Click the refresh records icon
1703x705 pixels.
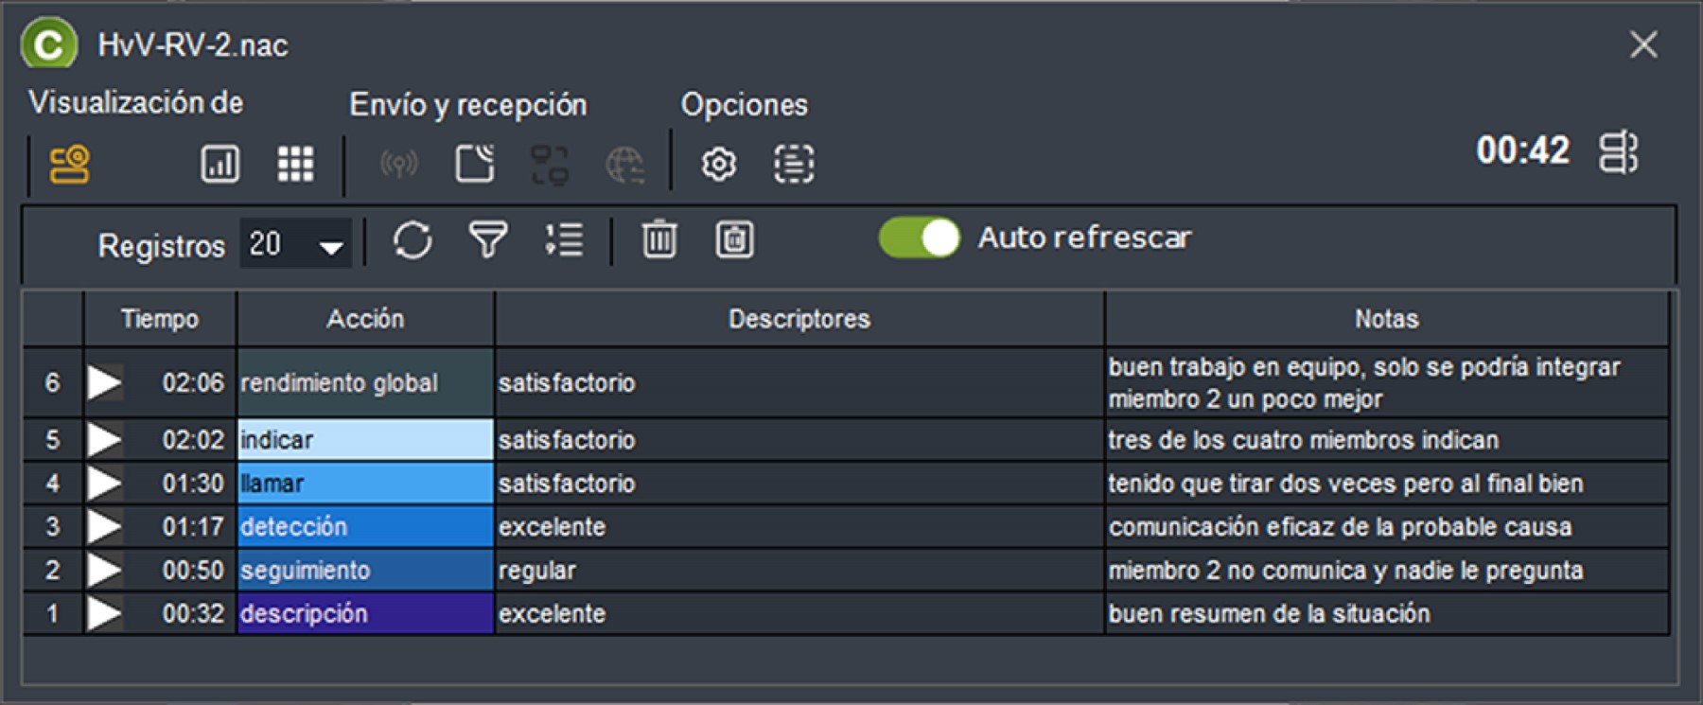click(413, 239)
